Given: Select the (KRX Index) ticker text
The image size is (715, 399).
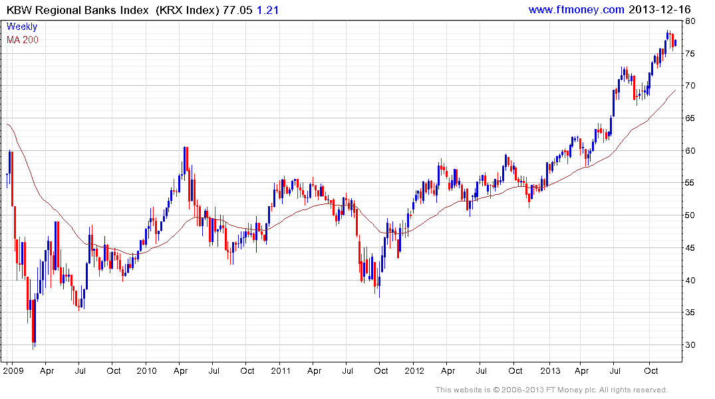Looking at the screenshot, I should point(188,10).
